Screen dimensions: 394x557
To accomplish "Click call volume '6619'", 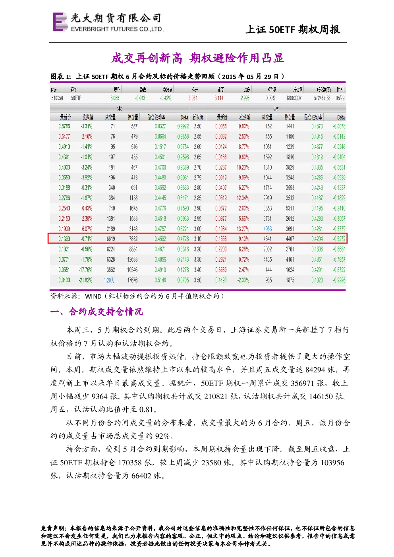I will 111,239.
